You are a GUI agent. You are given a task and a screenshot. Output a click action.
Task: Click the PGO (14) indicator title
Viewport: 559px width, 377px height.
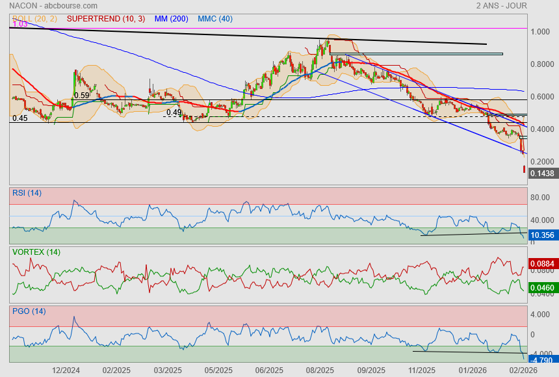click(29, 311)
